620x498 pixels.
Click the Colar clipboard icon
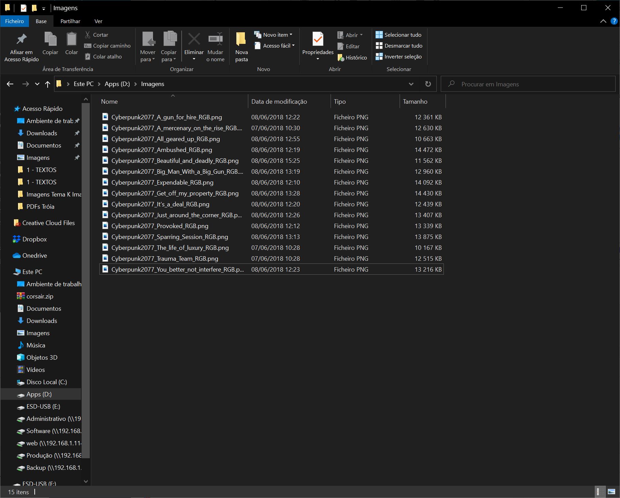point(71,43)
